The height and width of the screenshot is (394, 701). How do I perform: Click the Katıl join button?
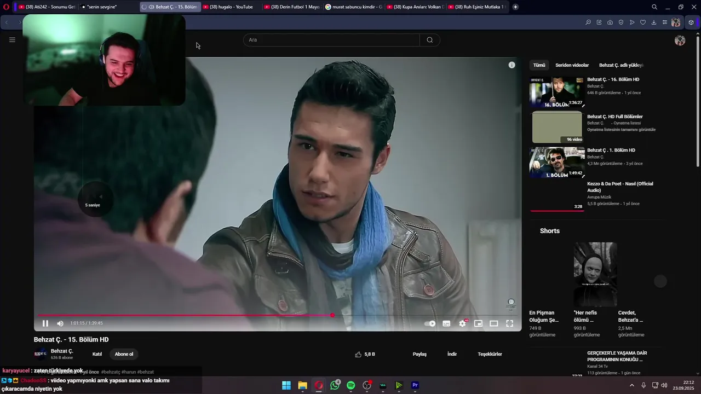point(97,354)
